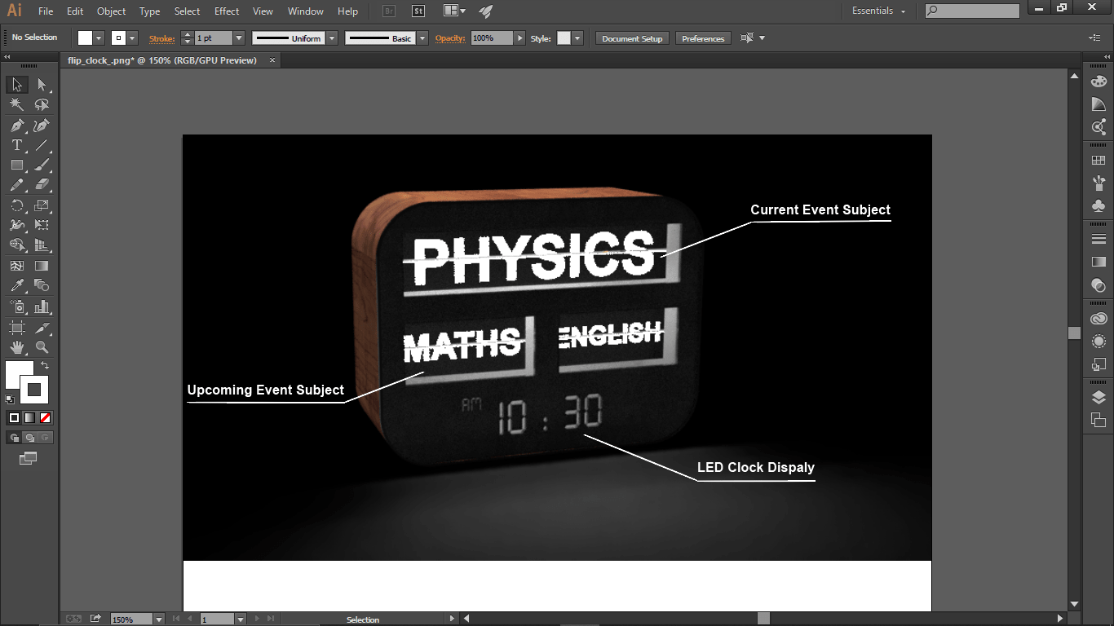Click the search field in menu bar

[x=972, y=11]
